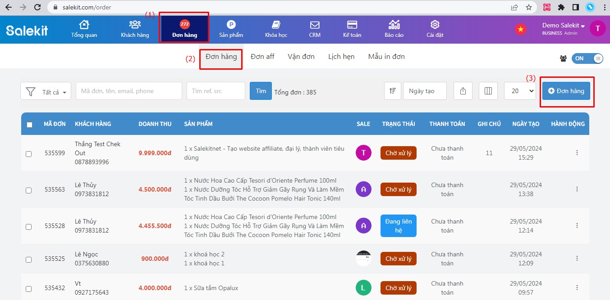Tick the checkbox for order 535563
This screenshot has width=610, height=300.
tap(29, 190)
